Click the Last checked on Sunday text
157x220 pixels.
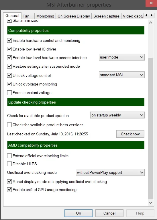click(48, 134)
